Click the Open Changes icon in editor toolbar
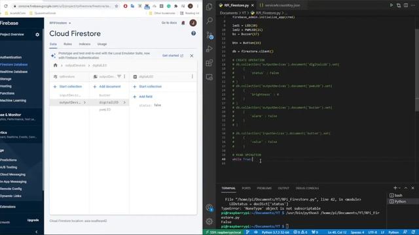This screenshot has width=419, height=235. click(x=399, y=5)
